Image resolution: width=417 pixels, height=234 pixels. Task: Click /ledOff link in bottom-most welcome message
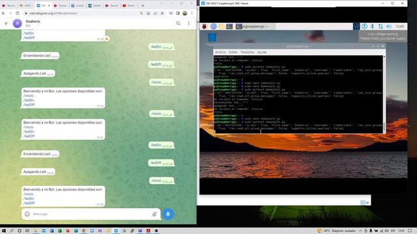click(x=29, y=203)
